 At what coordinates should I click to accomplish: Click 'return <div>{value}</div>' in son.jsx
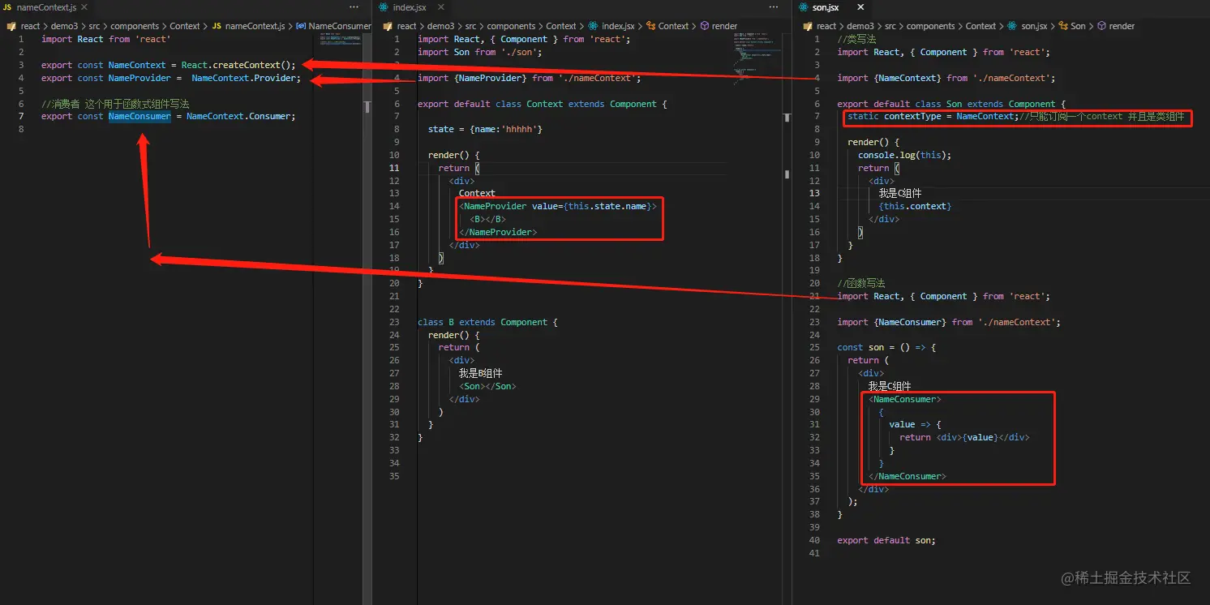pyautogui.click(x=964, y=437)
